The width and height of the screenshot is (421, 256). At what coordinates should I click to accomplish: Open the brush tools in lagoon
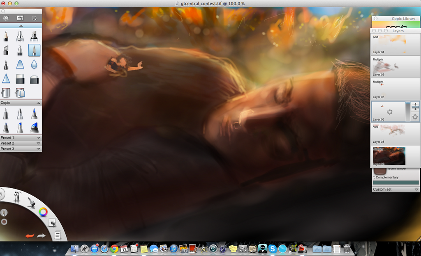point(31,202)
